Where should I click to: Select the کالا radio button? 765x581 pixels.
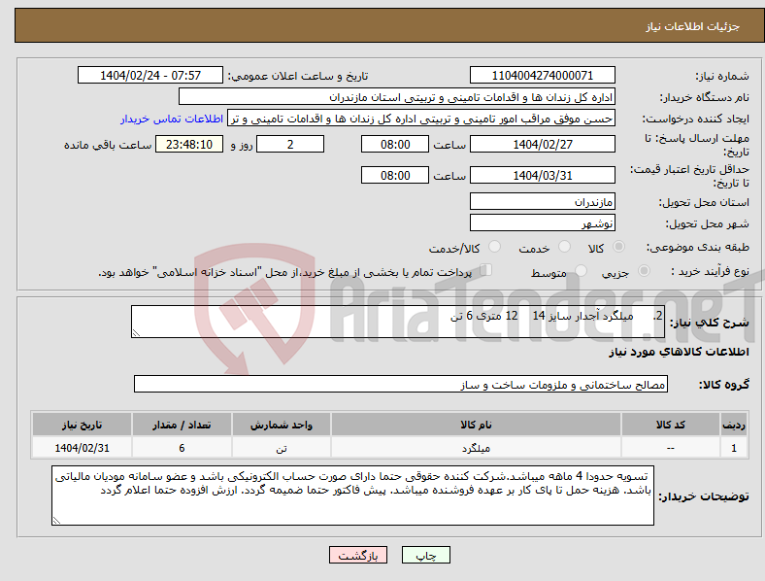click(x=618, y=247)
